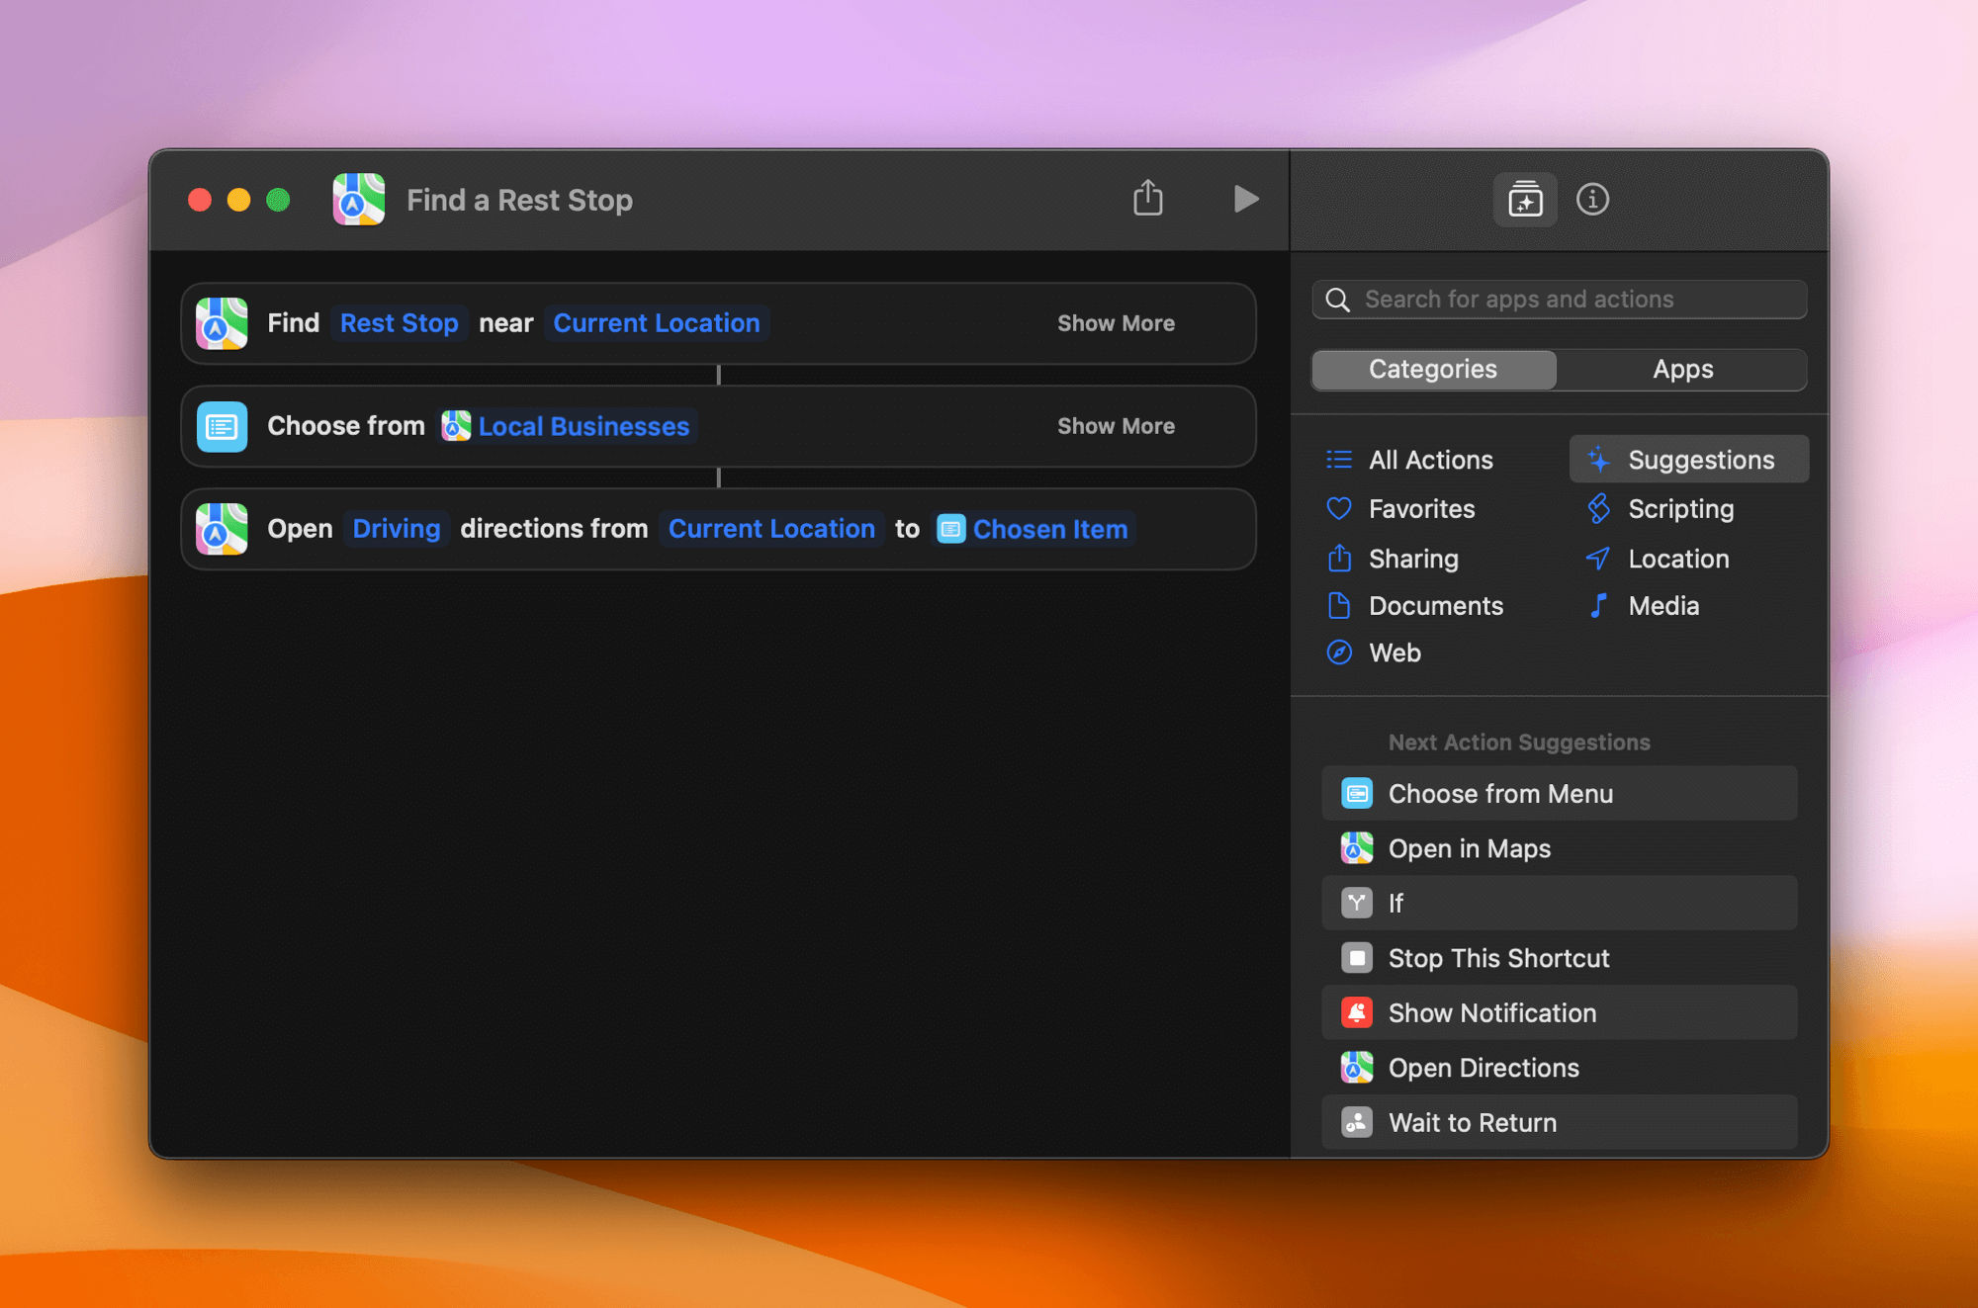Focus the search for apps and actions field

[x=1560, y=300]
